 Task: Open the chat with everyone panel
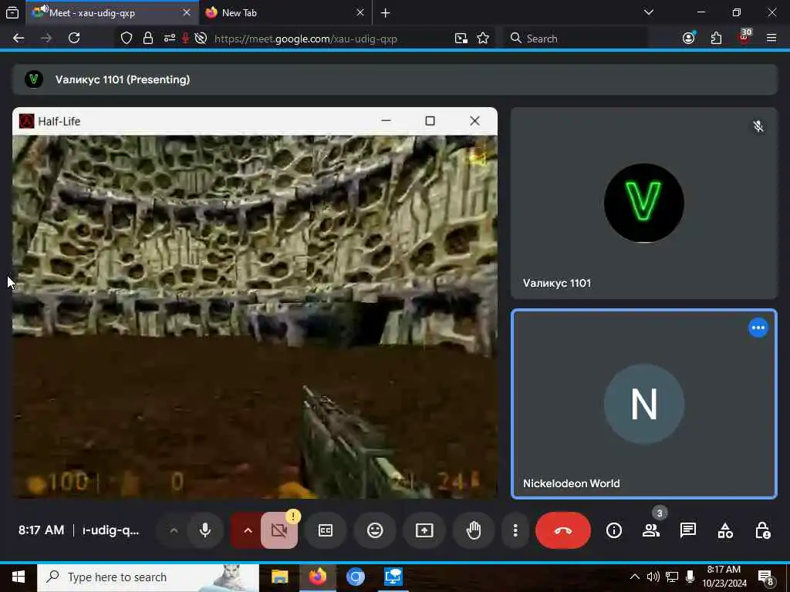(x=687, y=530)
